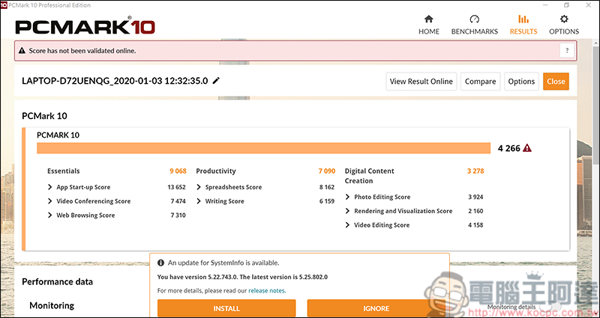Click the Essentials heading

click(64, 171)
